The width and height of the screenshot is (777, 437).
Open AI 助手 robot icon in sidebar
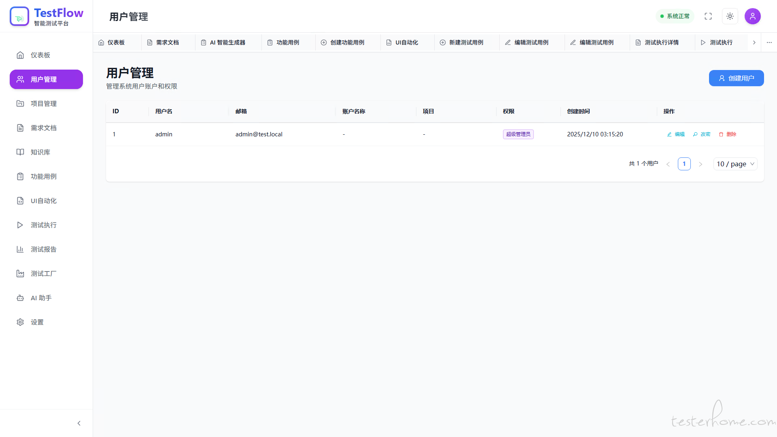(20, 298)
